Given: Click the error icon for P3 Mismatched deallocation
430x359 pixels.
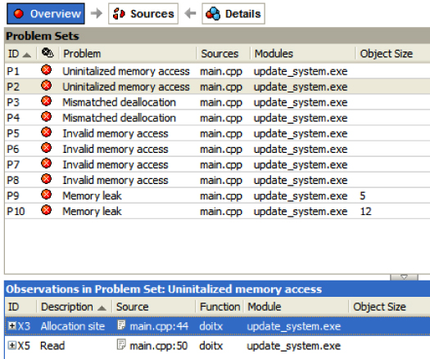Looking at the screenshot, I should pyautogui.click(x=47, y=101).
